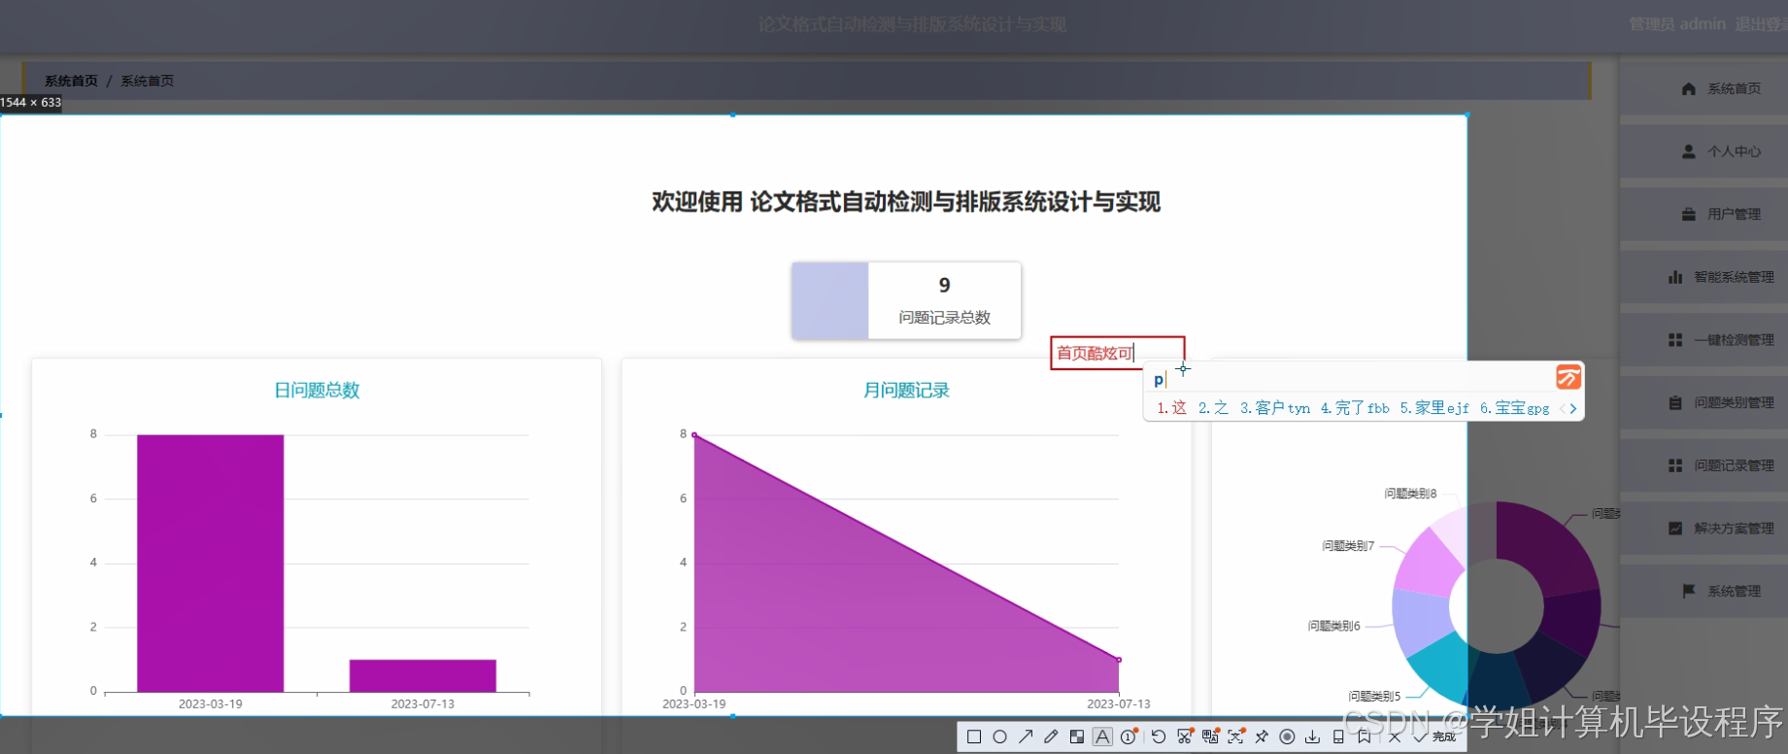Click the briefcase icon beside 用户管理
This screenshot has width=1788, height=754.
tap(1689, 215)
